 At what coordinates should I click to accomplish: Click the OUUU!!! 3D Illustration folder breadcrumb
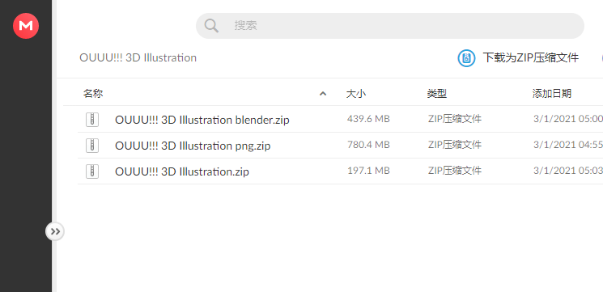coord(138,58)
